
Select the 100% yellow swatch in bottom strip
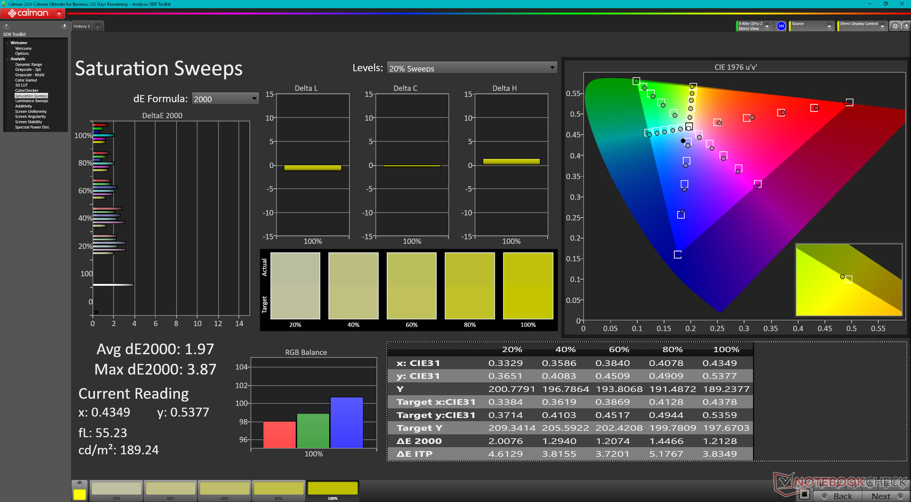pos(332,489)
